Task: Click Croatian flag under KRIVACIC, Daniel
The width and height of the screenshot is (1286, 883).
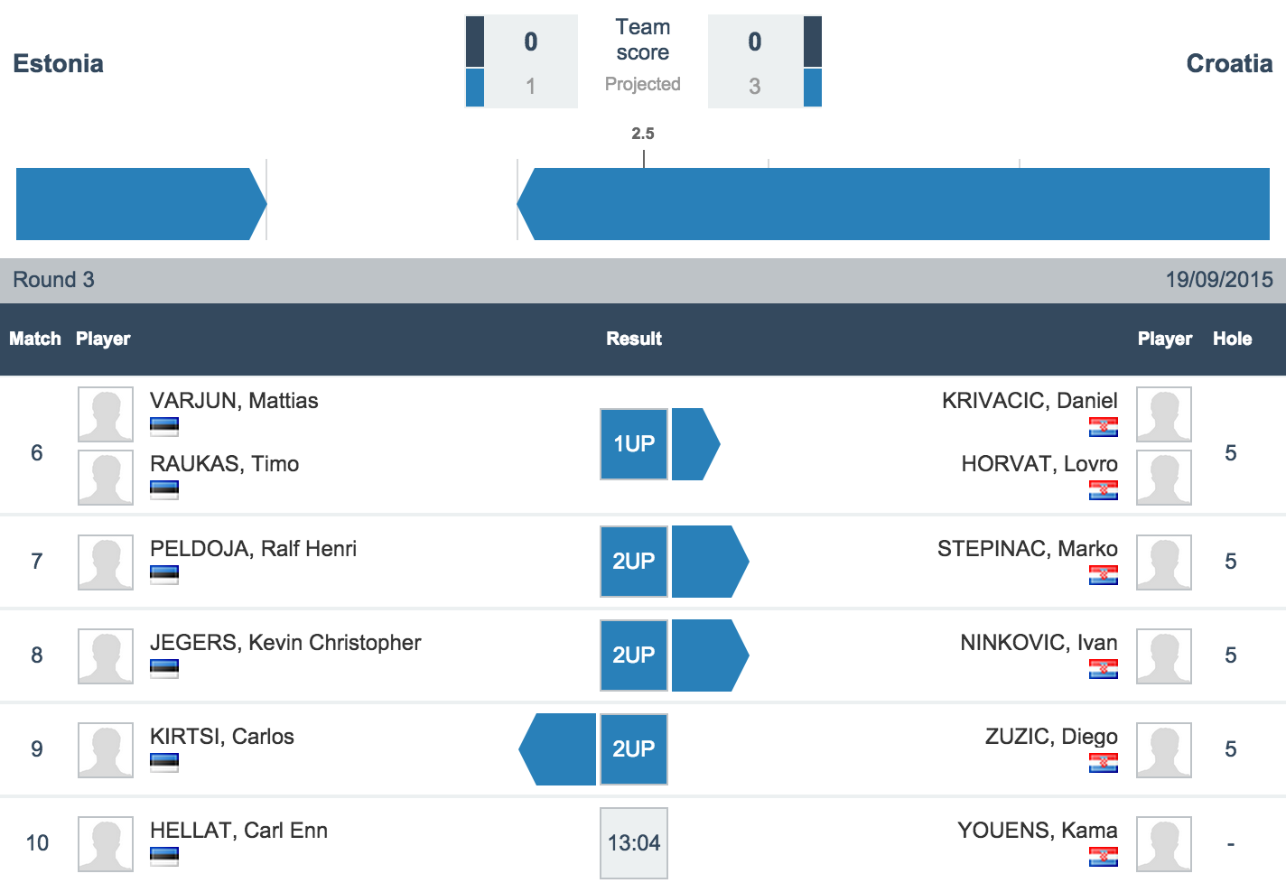Action: (1104, 427)
